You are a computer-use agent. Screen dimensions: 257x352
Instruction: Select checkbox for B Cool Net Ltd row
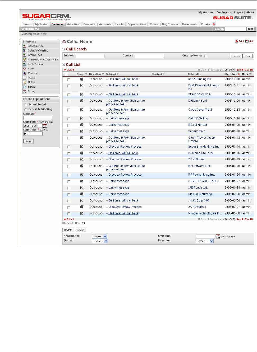[x=69, y=125]
